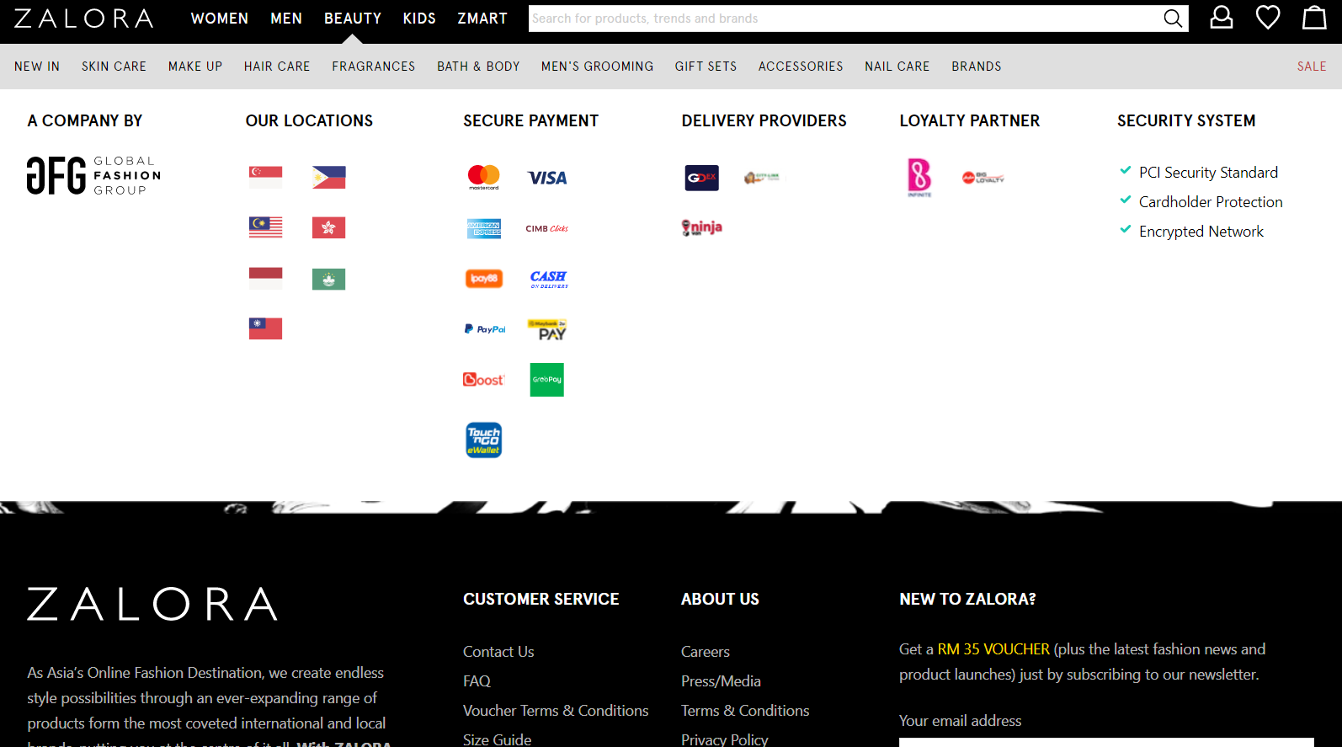
Task: Click the Global Fashion Group logo
Action: click(93, 175)
